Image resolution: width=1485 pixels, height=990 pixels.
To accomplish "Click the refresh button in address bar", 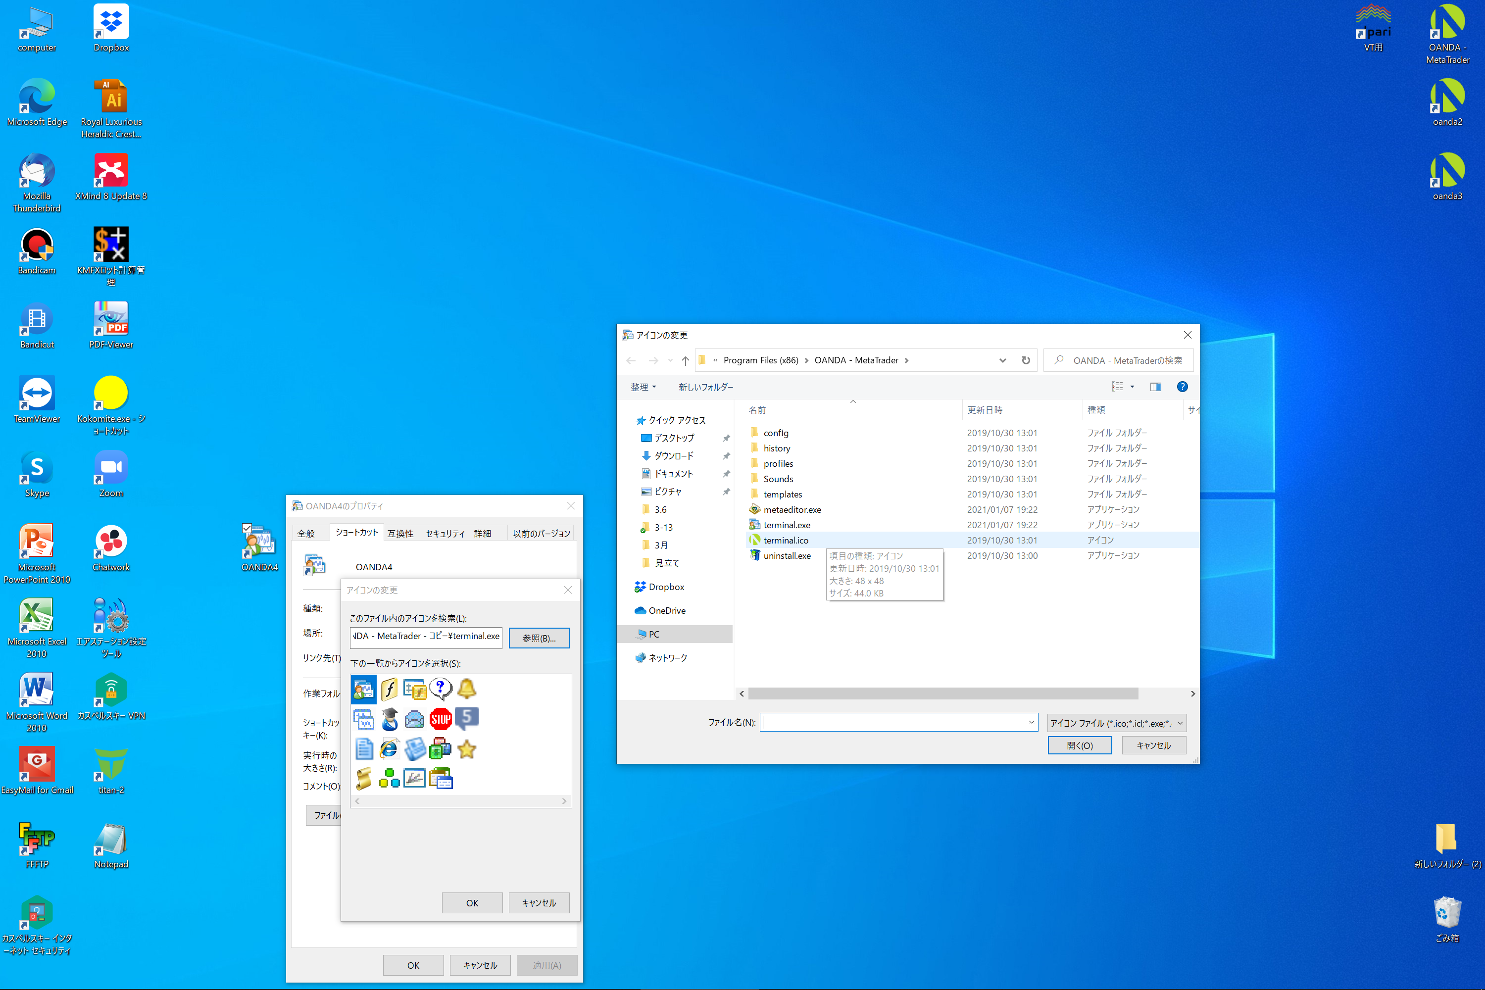I will coord(1025,360).
